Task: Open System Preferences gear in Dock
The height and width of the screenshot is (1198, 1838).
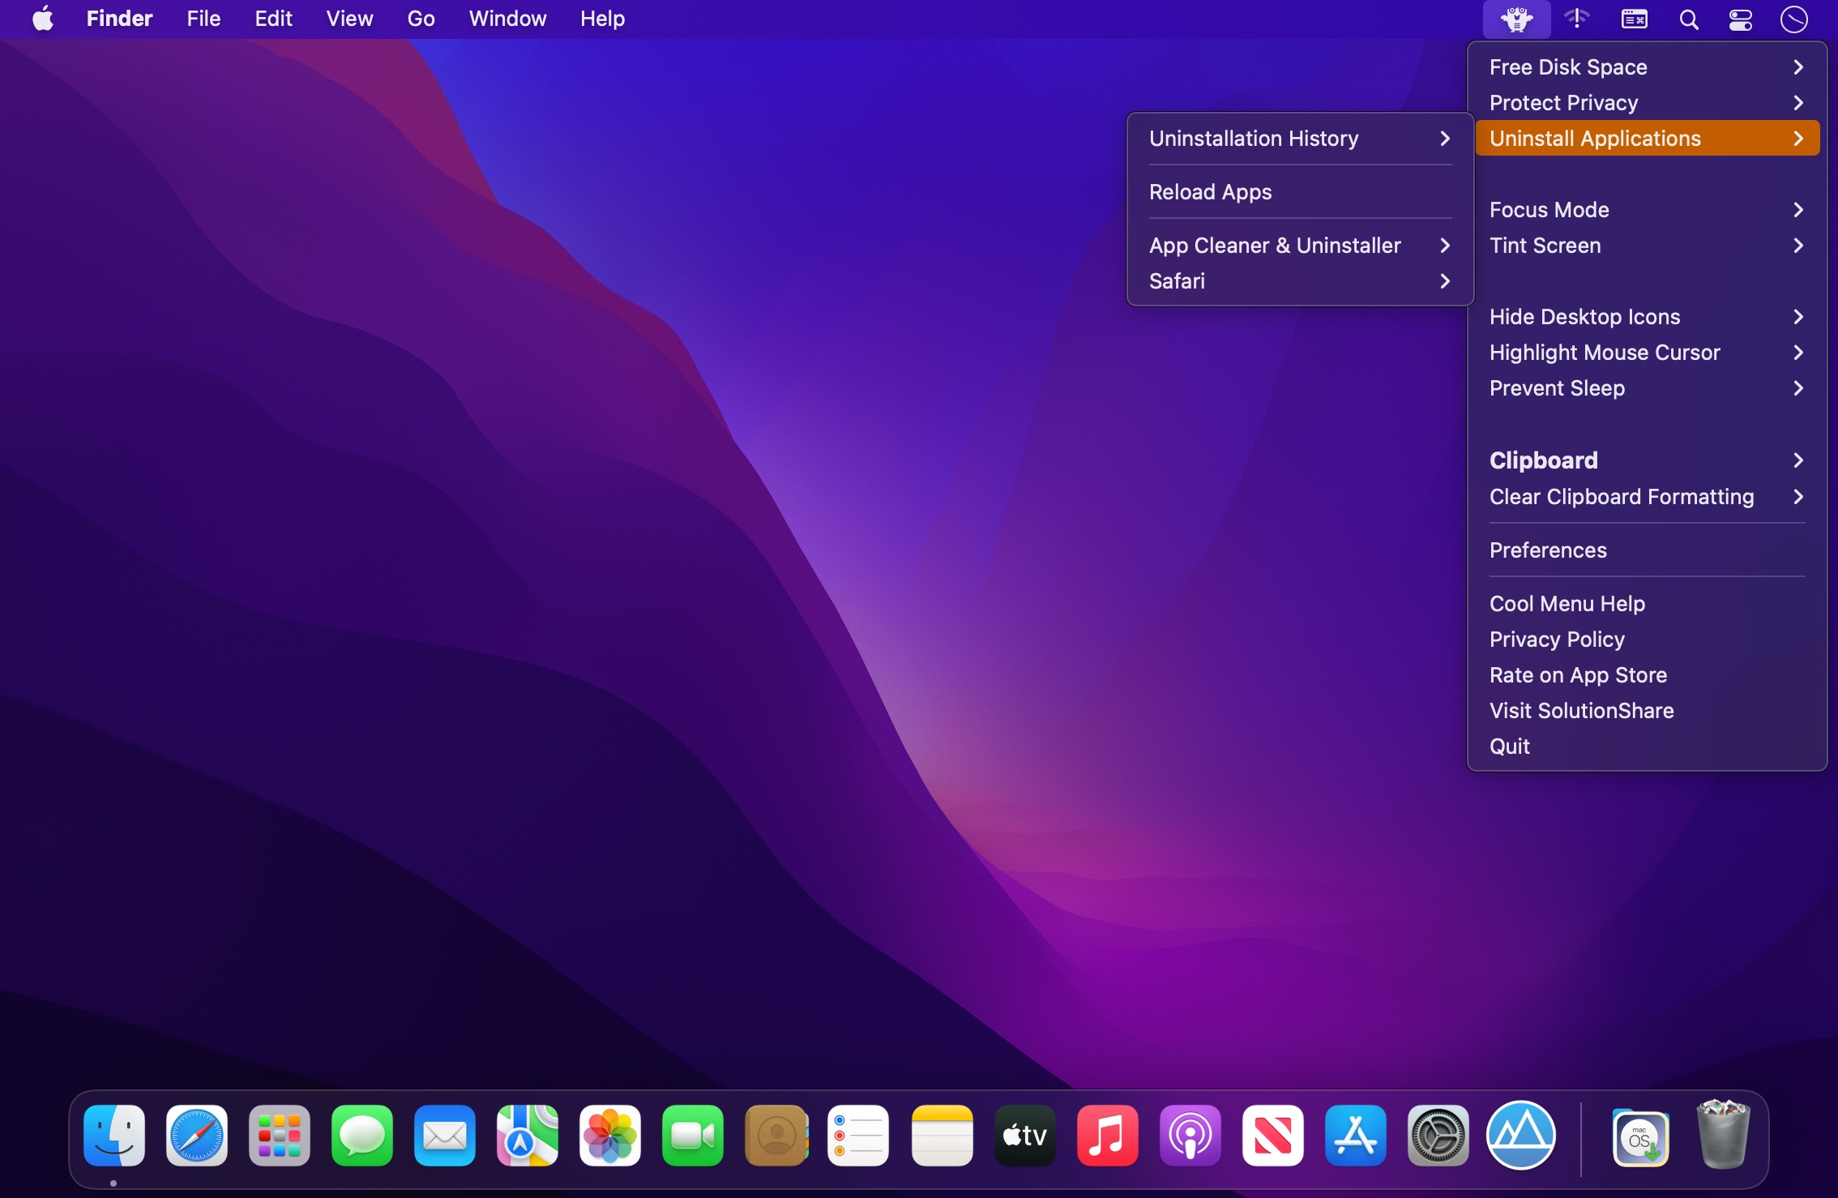Action: coord(1438,1136)
